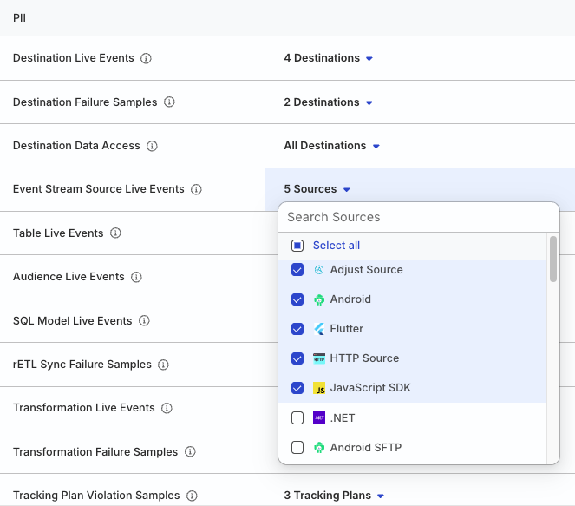Uncheck the Flutter checkbox
Image resolution: width=575 pixels, height=506 pixels.
(x=297, y=329)
